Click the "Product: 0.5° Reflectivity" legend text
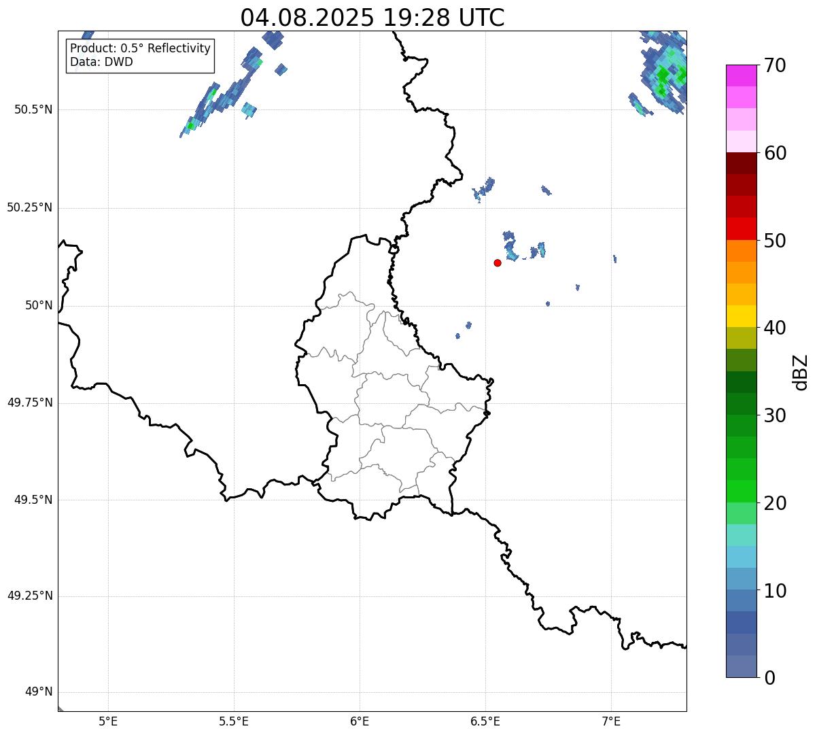Screen dimensions: 817x735 pos(140,49)
